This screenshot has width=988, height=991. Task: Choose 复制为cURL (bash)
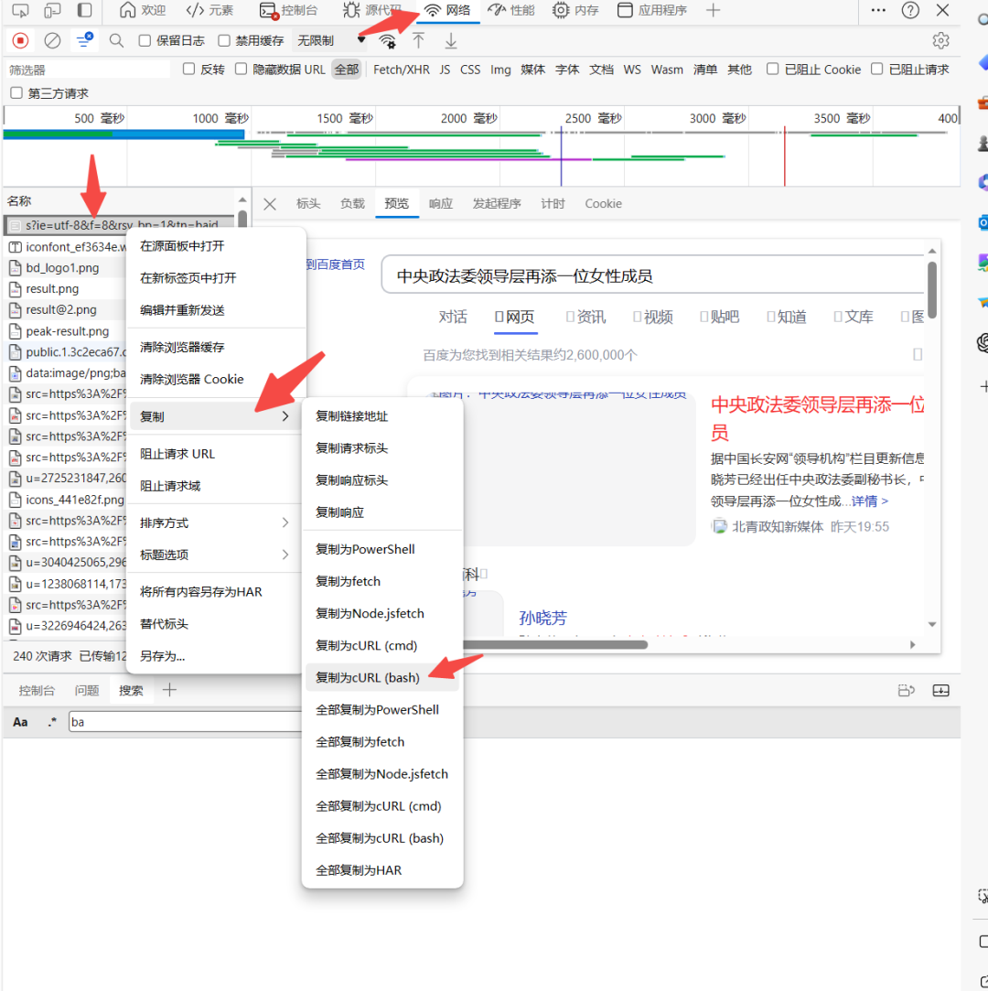coord(381,677)
